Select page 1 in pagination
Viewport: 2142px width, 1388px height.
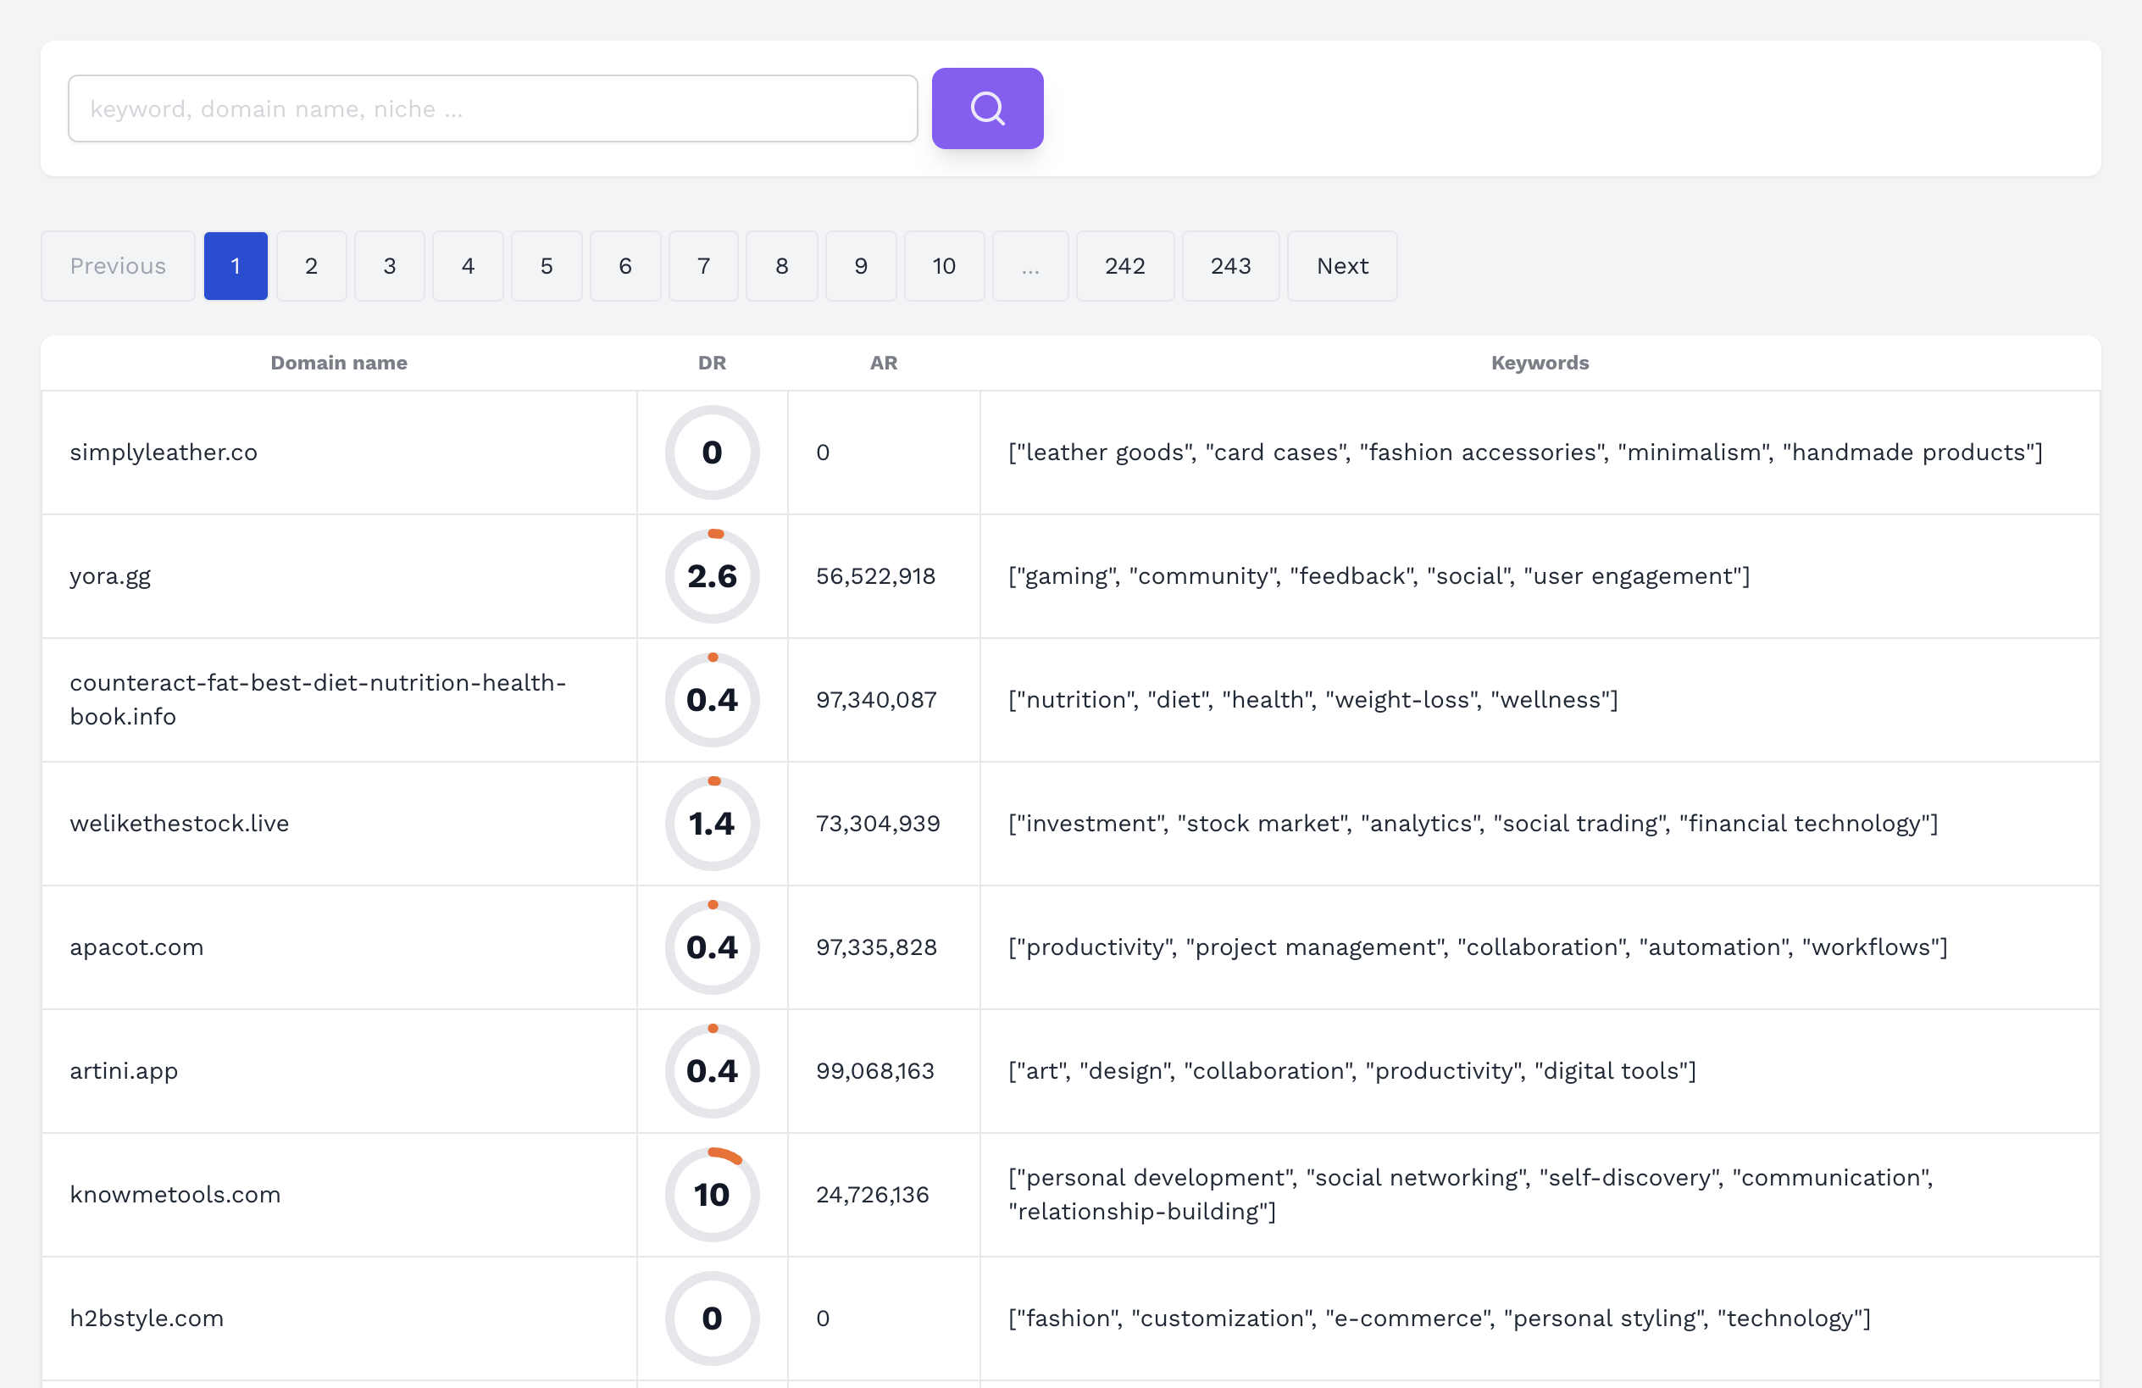236,265
